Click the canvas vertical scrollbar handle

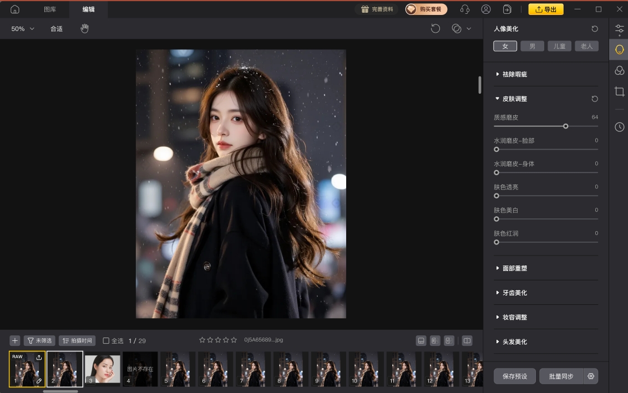[x=480, y=85]
